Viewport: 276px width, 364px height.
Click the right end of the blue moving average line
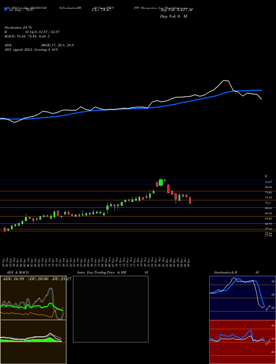click(x=261, y=90)
